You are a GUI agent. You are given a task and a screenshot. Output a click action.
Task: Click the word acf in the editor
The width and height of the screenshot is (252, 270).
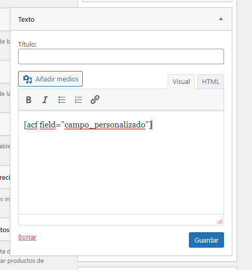(x=32, y=125)
